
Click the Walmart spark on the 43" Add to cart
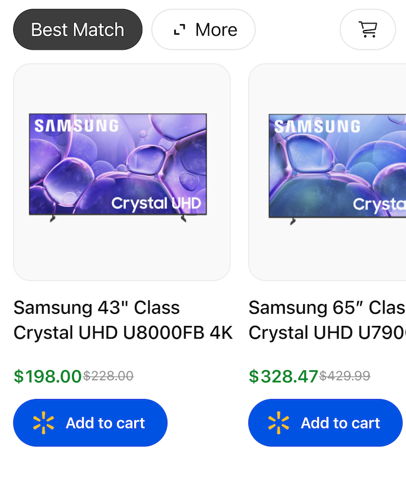44,423
